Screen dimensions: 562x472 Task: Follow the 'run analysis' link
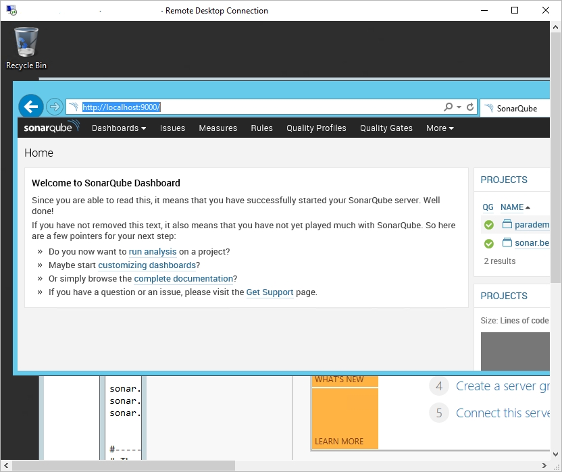point(153,252)
